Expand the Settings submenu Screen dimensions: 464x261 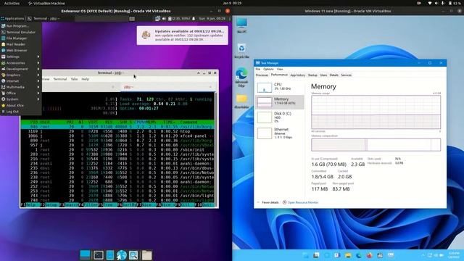21,57
